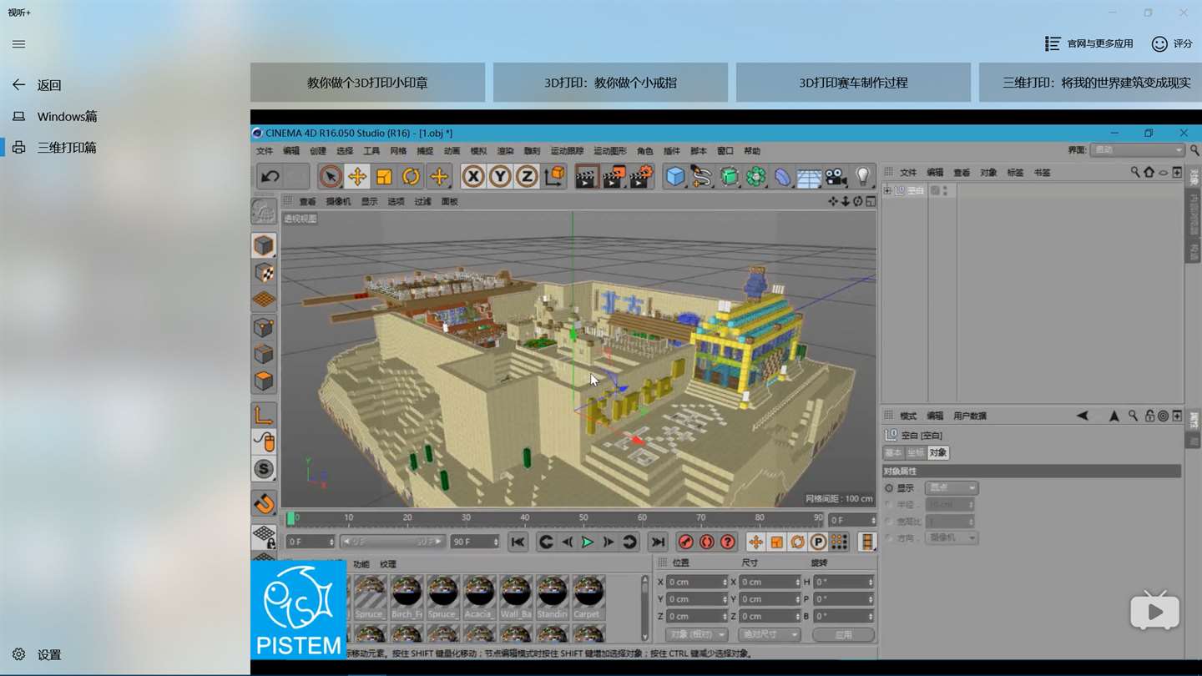The image size is (1202, 676).
Task: Add a Camera object
Action: click(836, 176)
